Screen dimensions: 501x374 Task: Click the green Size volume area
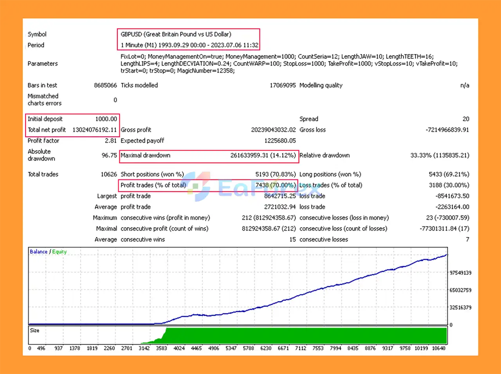pos(305,336)
